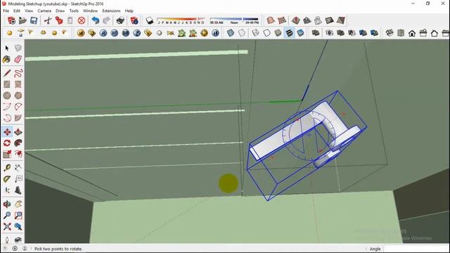This screenshot has height=253, width=450.
Task: Open the Edit menu
Action: [x=17, y=11]
